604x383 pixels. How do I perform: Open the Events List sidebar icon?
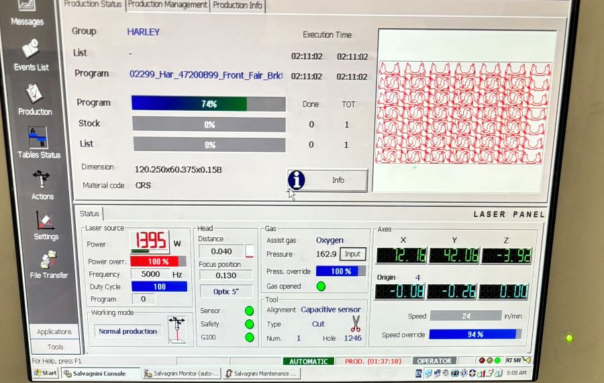(30, 48)
